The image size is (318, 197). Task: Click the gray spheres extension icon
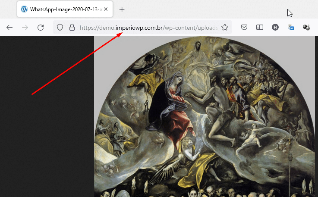coord(306,28)
